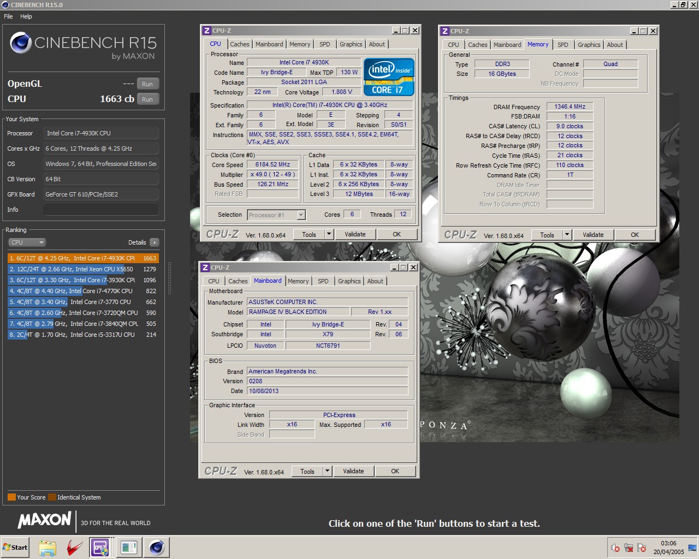
Task: Click the orange Your Score legend swatch
Action: (x=11, y=497)
